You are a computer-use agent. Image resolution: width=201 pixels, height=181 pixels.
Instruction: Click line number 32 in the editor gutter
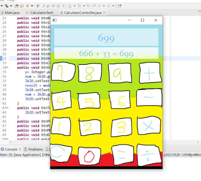(x=4, y=58)
